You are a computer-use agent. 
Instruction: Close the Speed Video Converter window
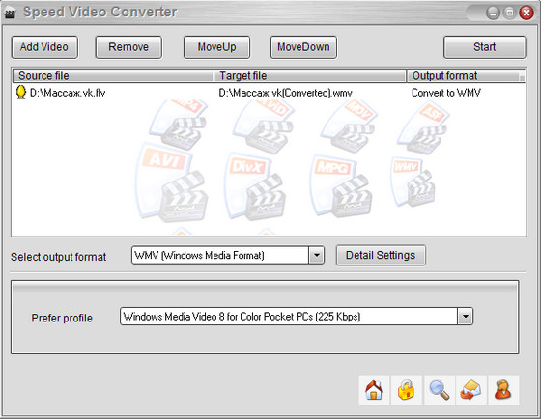click(527, 14)
